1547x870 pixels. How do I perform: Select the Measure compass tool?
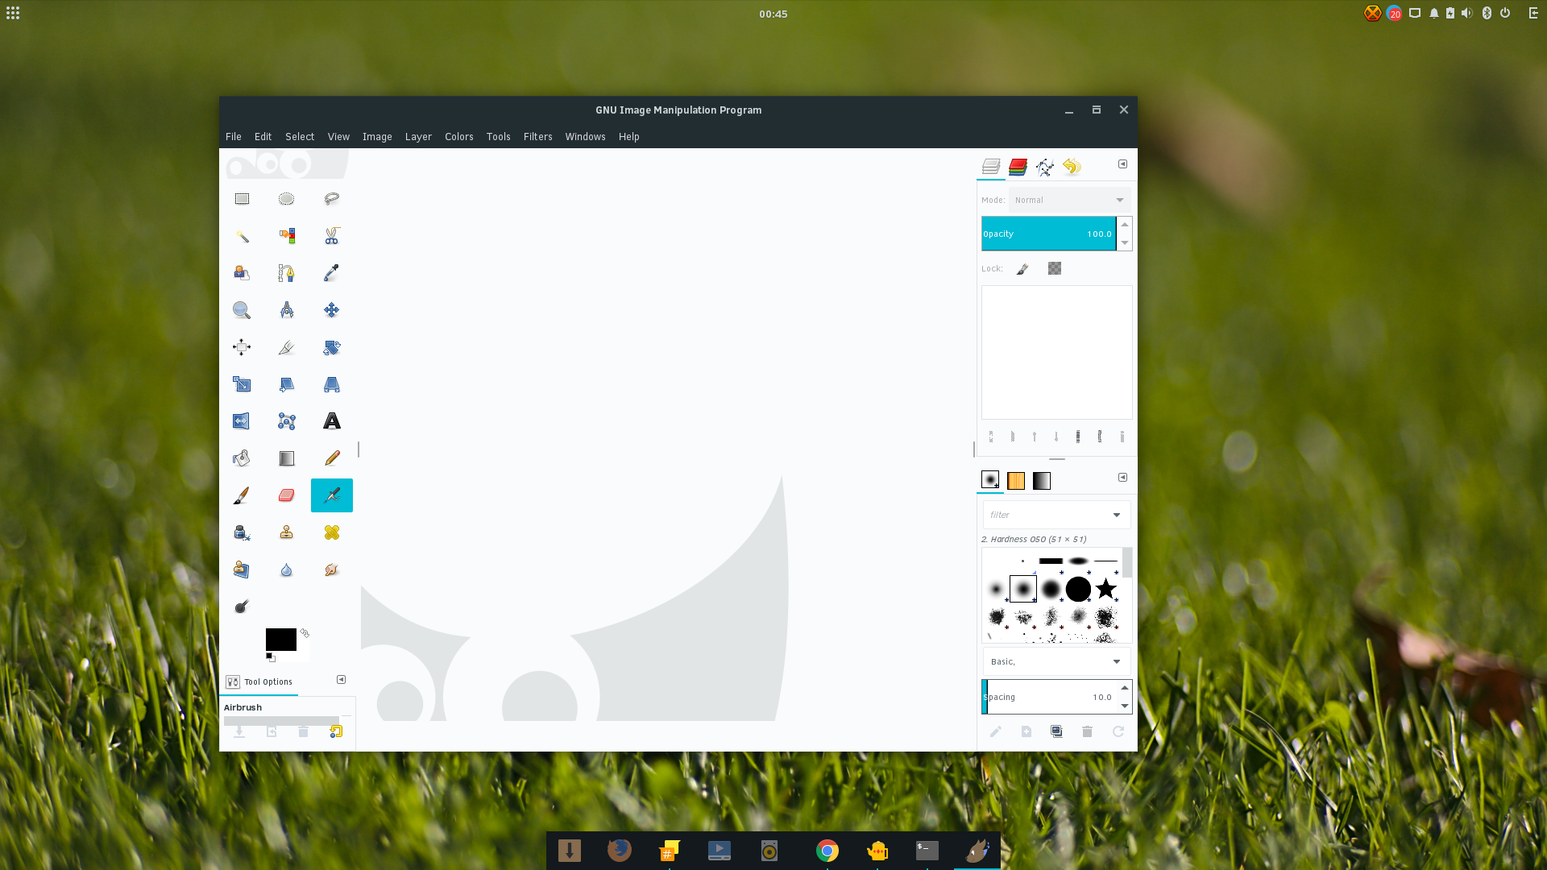click(x=286, y=310)
